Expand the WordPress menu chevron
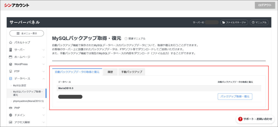 point(44,64)
